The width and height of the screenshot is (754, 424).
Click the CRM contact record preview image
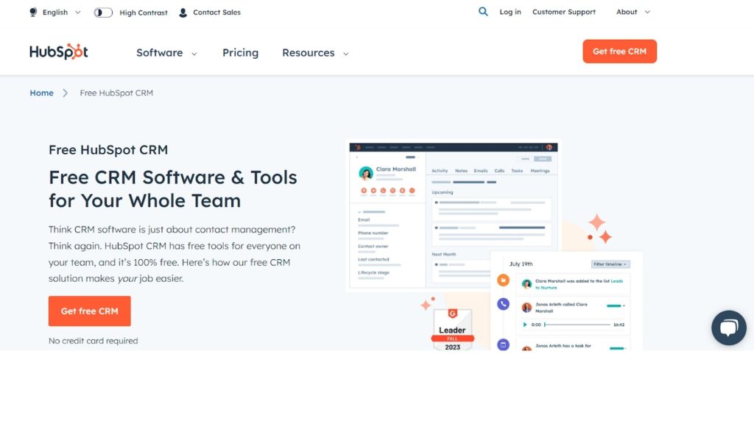pyautogui.click(x=453, y=216)
